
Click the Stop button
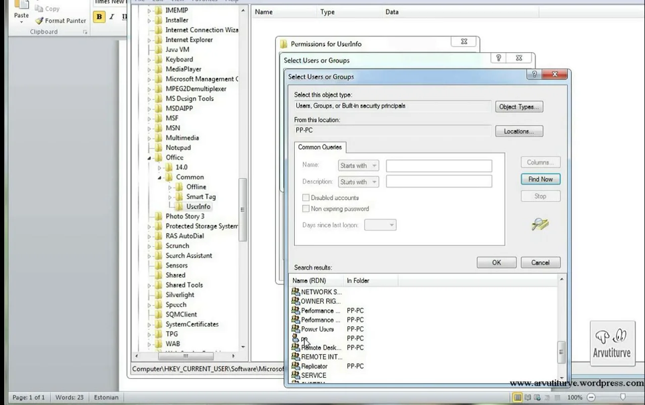tap(540, 196)
